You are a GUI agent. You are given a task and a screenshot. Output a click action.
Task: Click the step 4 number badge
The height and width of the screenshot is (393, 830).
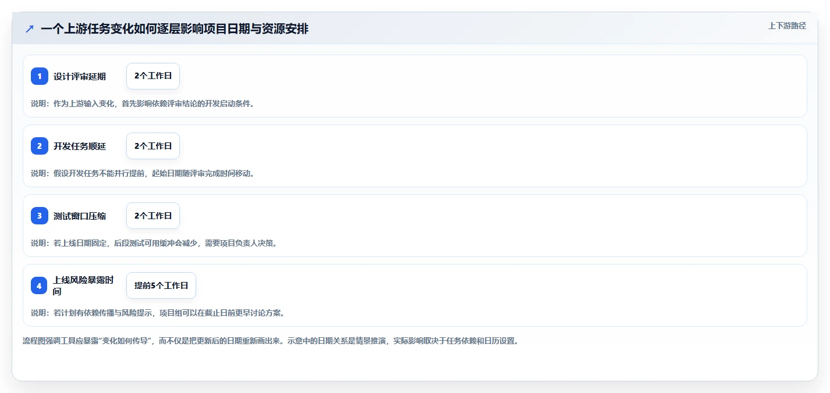click(40, 285)
